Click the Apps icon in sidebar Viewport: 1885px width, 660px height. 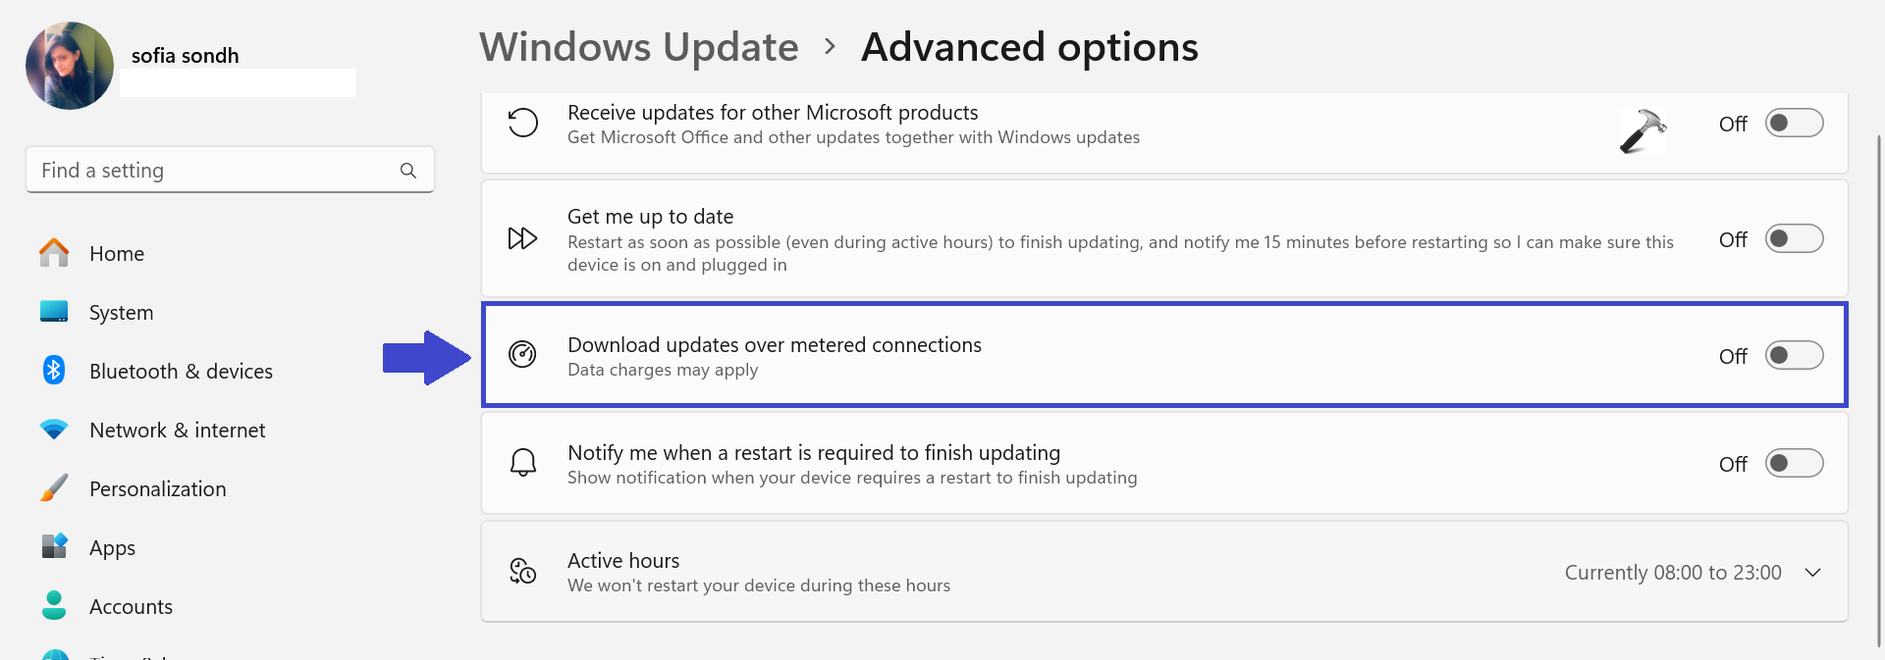tap(54, 546)
